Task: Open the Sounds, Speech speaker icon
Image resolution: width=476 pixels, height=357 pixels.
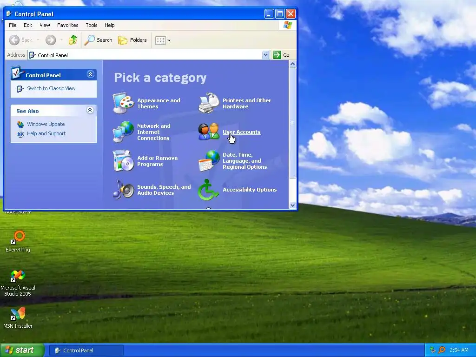Action: pyautogui.click(x=123, y=190)
